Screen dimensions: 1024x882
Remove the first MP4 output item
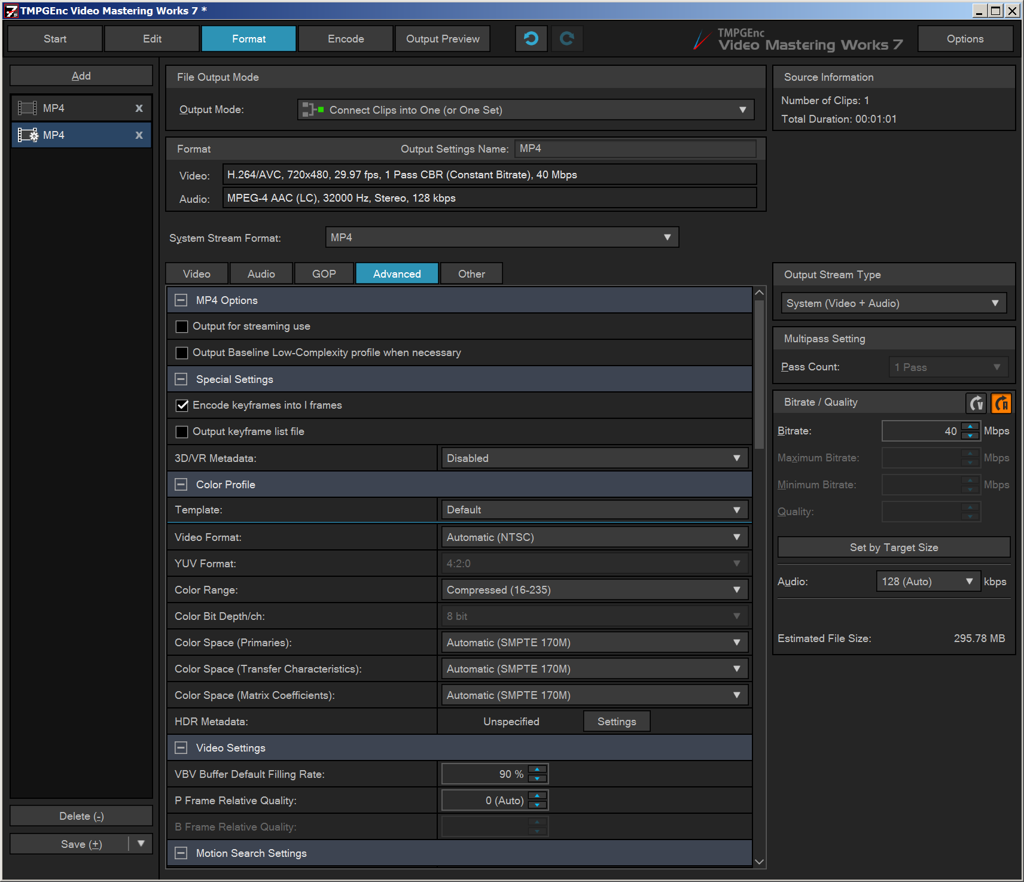139,108
